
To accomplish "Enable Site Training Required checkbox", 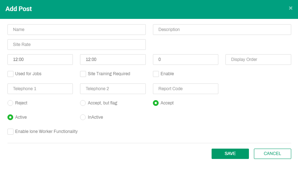I will [x=83, y=74].
